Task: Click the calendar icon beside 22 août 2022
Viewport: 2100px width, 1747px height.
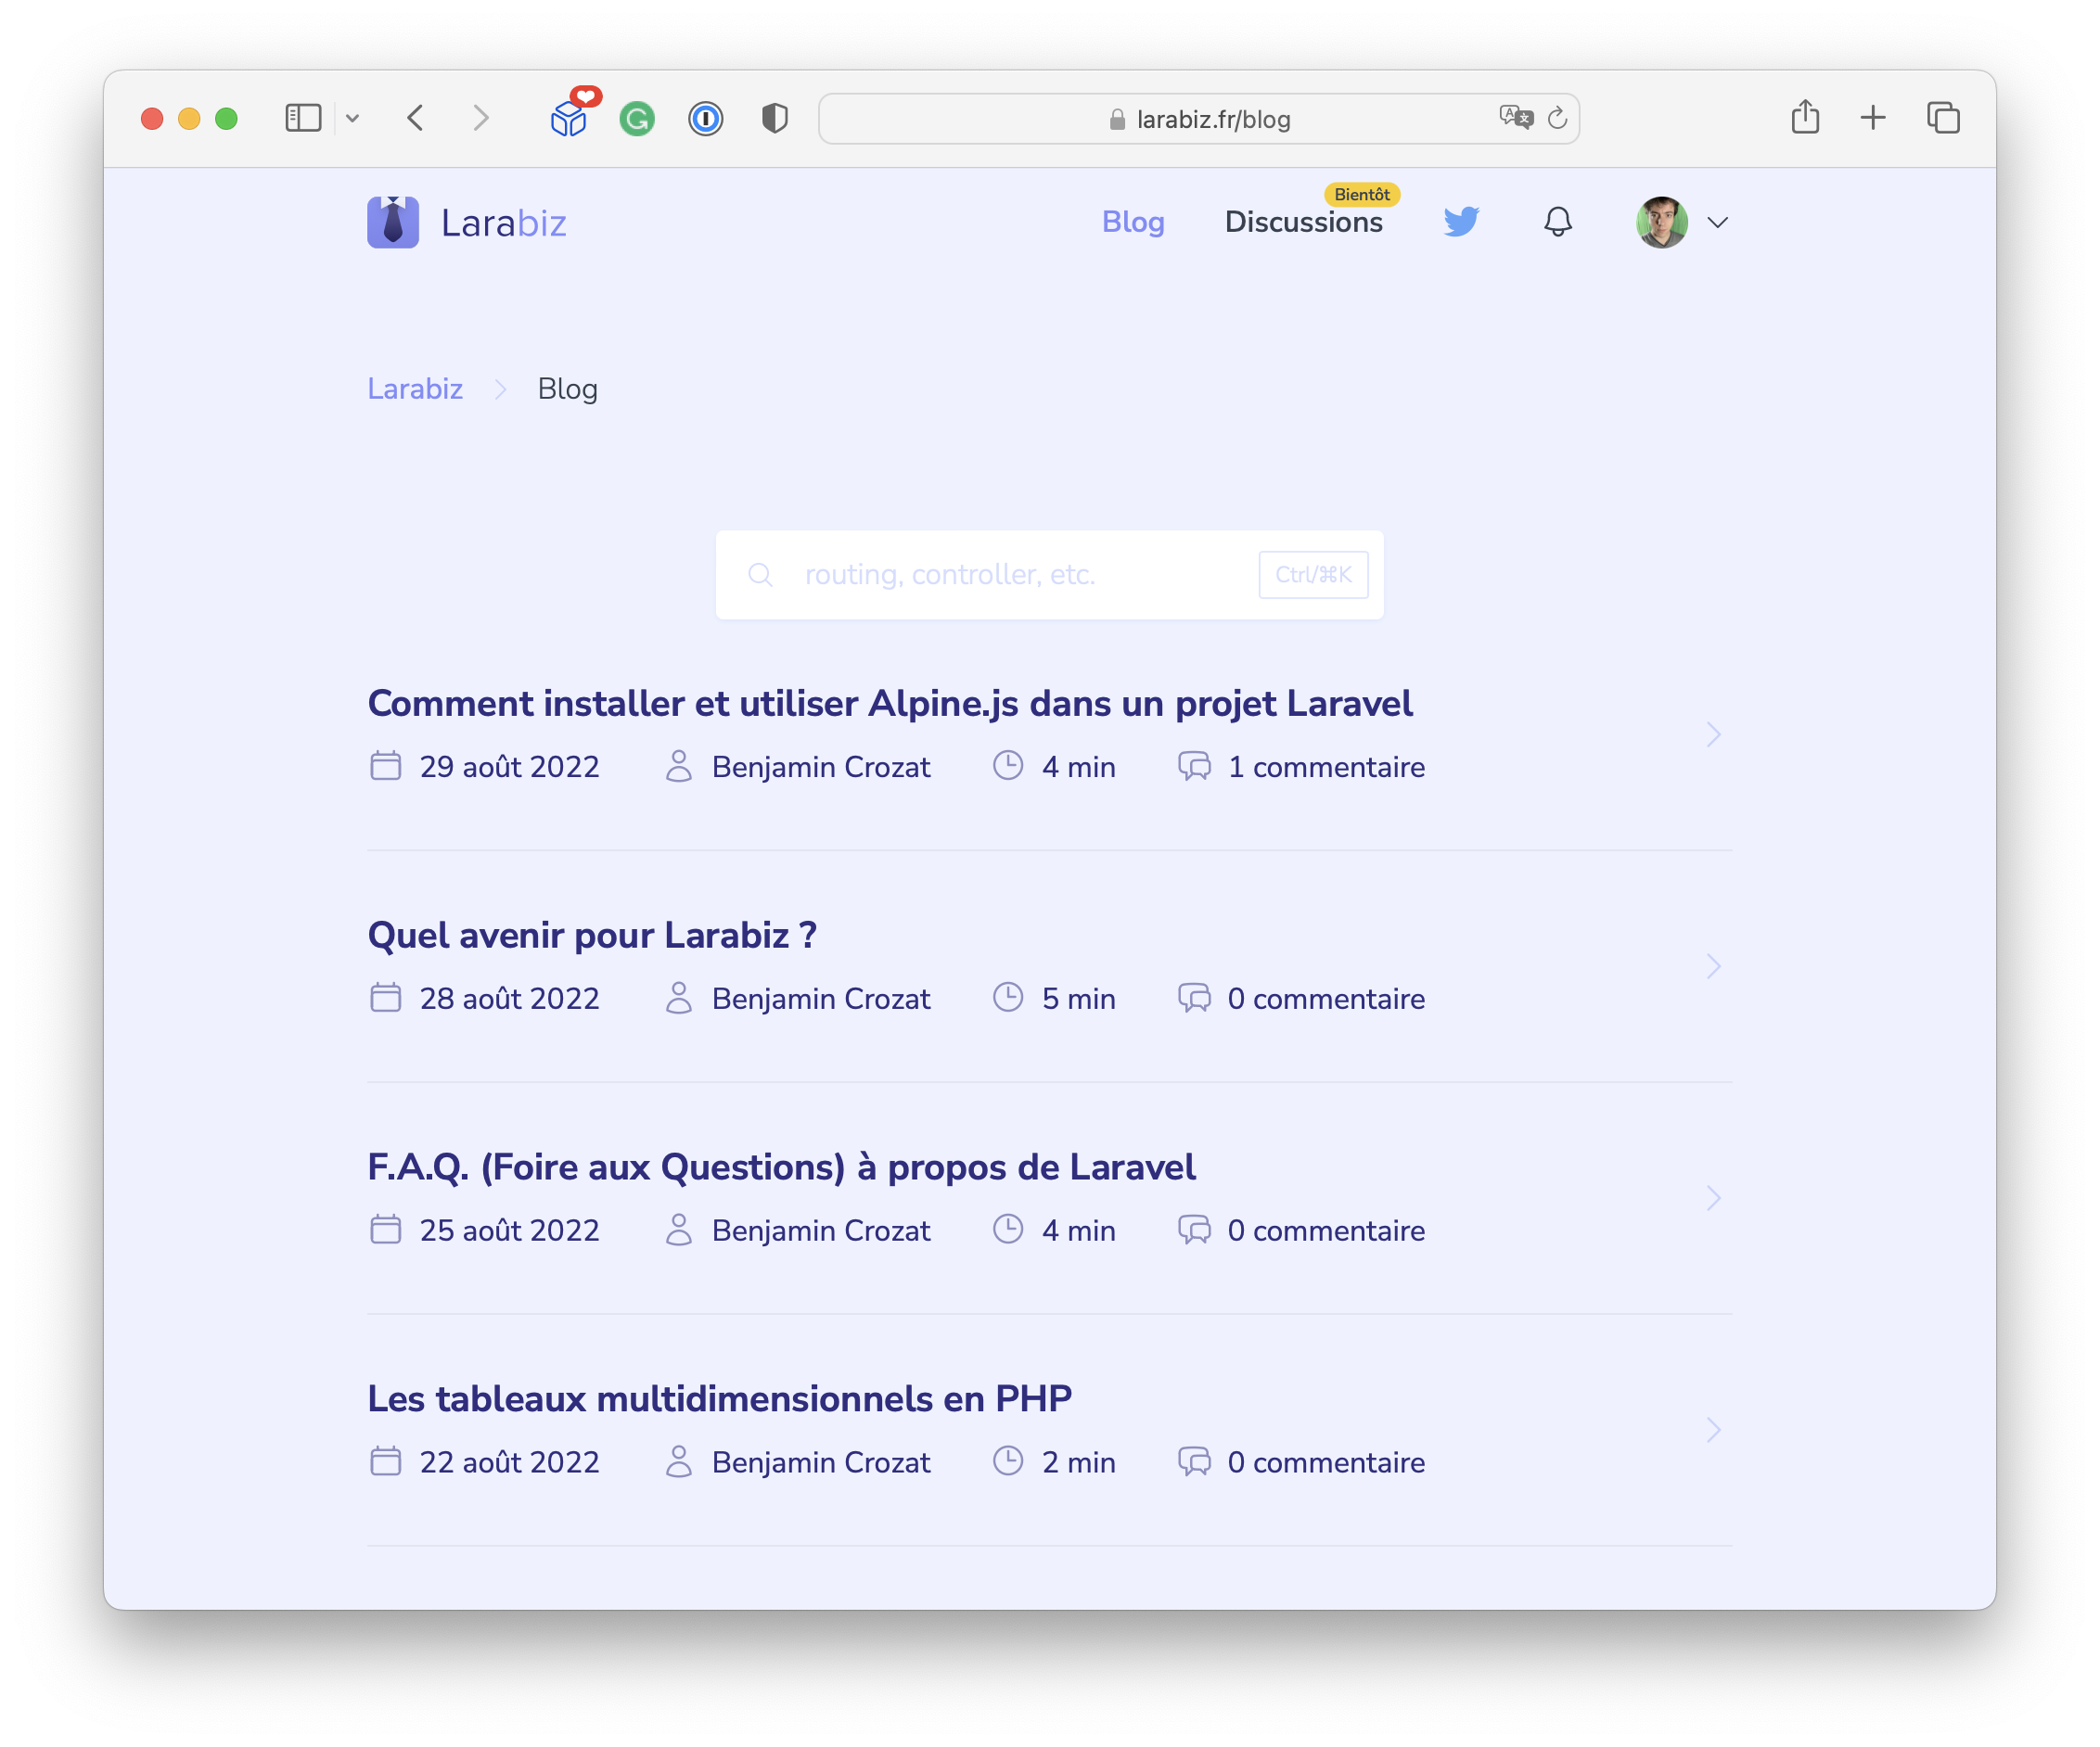Action: pos(385,1461)
